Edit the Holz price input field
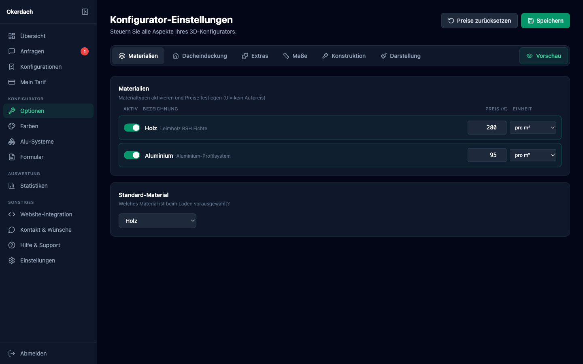Screen dimensions: 583x364 (487, 127)
